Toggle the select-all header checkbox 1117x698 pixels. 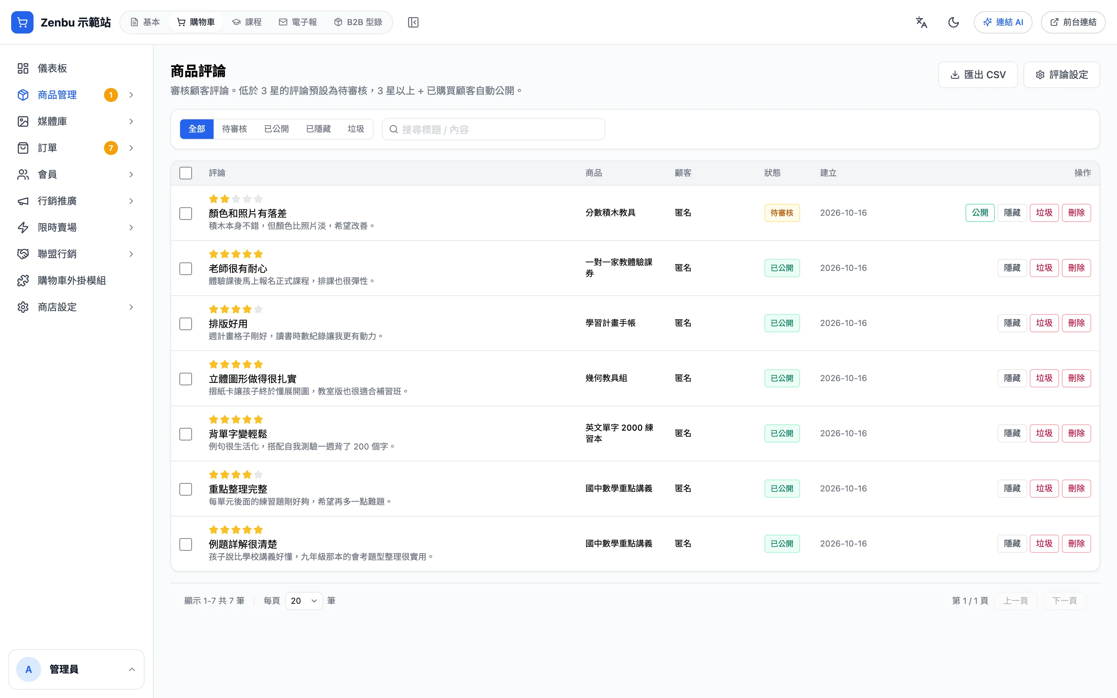(186, 173)
